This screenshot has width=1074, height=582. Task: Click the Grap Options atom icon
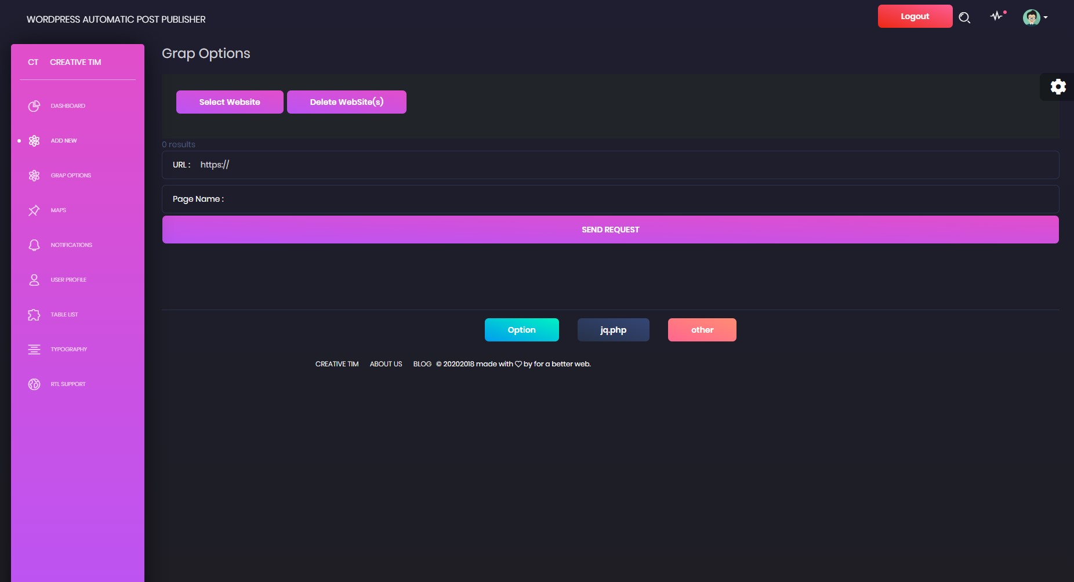(34, 176)
